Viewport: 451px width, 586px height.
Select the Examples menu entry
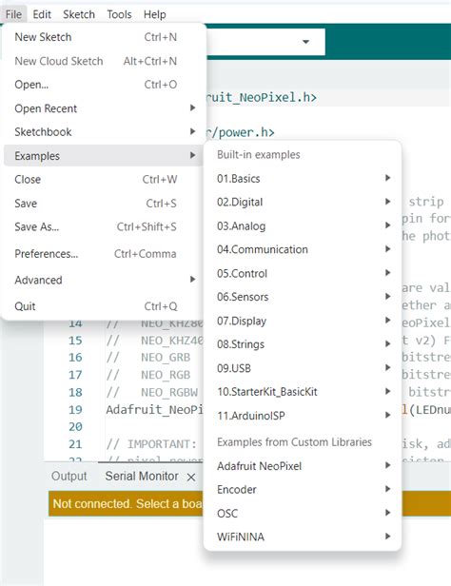pyautogui.click(x=104, y=155)
